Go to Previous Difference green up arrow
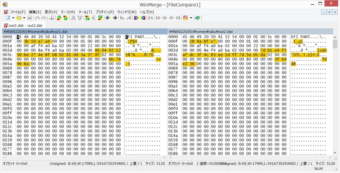340x173 pixels. [65, 18]
